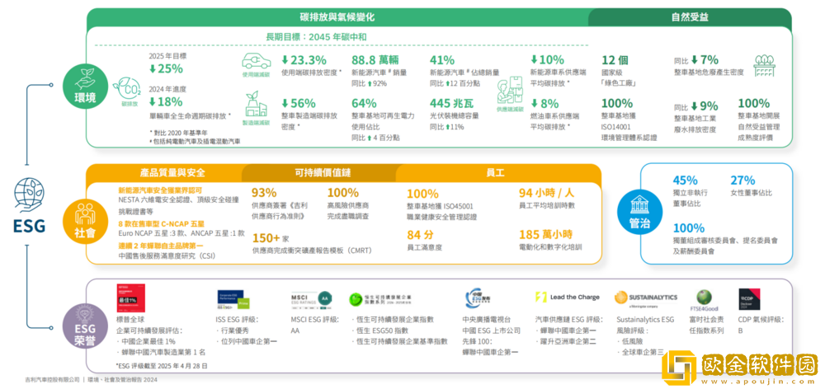Click the 12 個 國家級綠色工廠 figure

(615, 60)
